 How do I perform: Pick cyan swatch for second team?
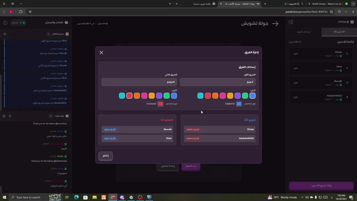(x=122, y=96)
